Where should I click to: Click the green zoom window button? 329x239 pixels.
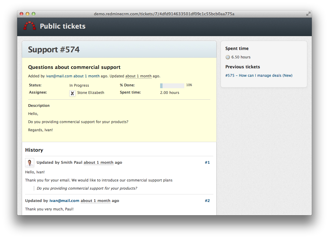[x=34, y=14]
